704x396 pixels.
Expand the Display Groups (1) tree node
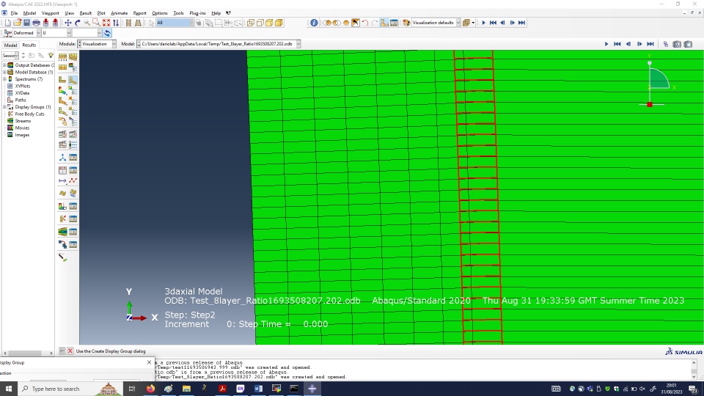click(4, 107)
